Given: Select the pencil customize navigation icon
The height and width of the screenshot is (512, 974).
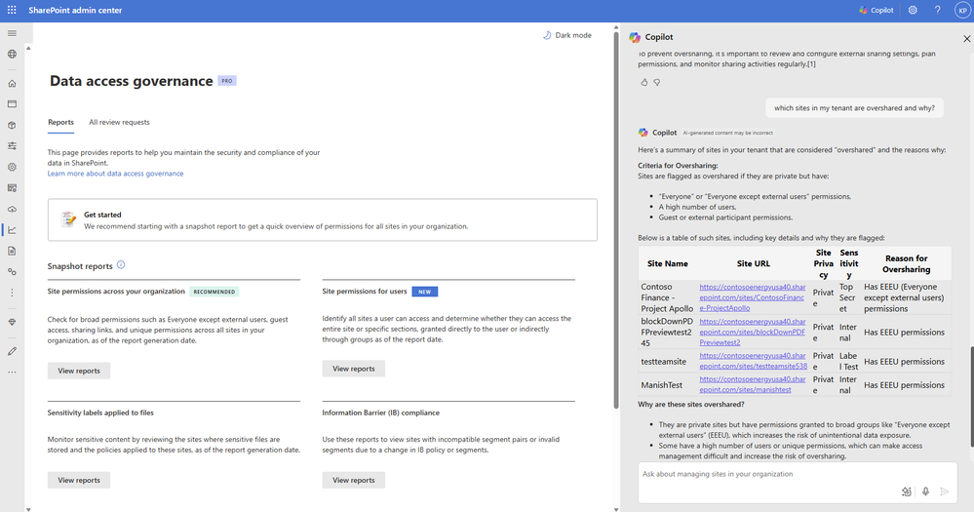Looking at the screenshot, I should coord(12,351).
